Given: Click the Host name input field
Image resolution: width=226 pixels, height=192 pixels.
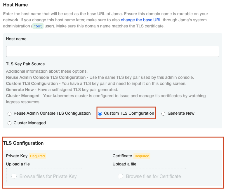Looking at the screenshot, I should [x=113, y=51].
